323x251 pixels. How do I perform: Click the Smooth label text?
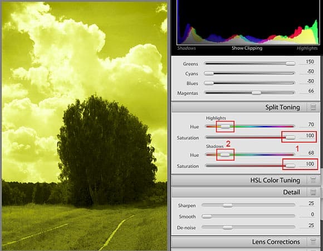[x=187, y=217]
